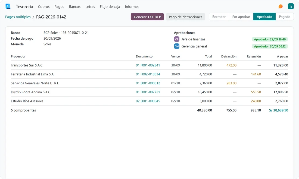Click the Tesorería app logo icon

[8, 6]
